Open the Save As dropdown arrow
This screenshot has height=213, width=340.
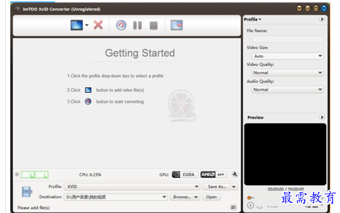point(234,186)
